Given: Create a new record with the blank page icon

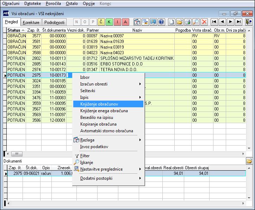Looking at the screenshot, I should click(x=172, y=22).
